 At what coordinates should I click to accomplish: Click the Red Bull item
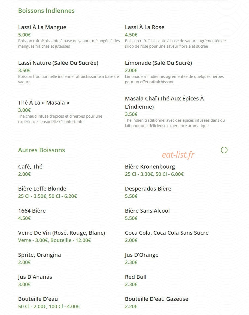pos(135,277)
